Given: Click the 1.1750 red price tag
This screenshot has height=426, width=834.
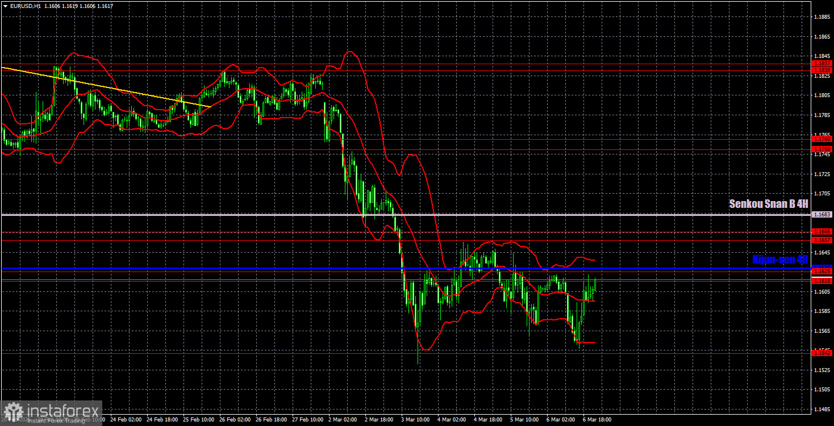Looking at the screenshot, I should pos(822,149).
